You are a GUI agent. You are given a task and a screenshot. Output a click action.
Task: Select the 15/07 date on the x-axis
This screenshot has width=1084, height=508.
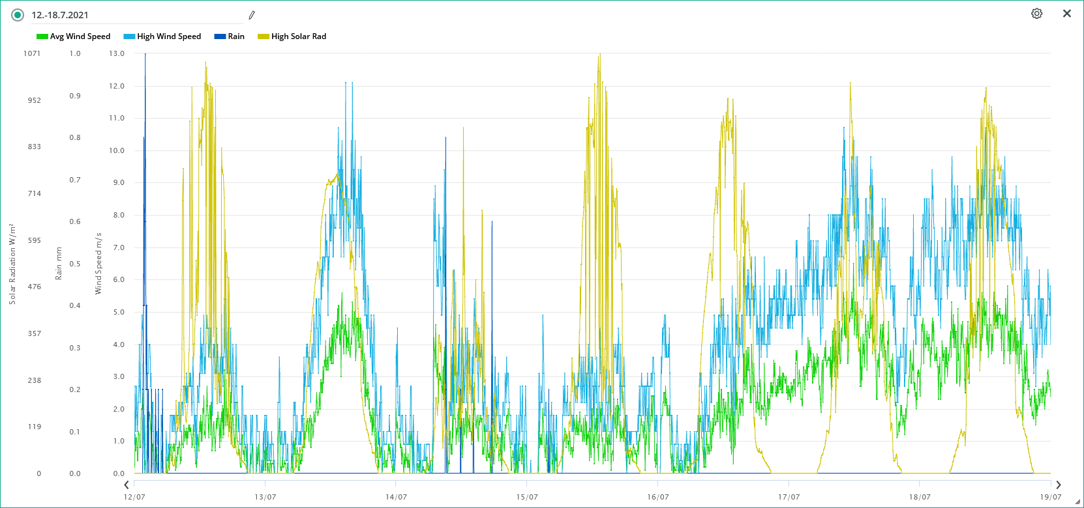(527, 497)
